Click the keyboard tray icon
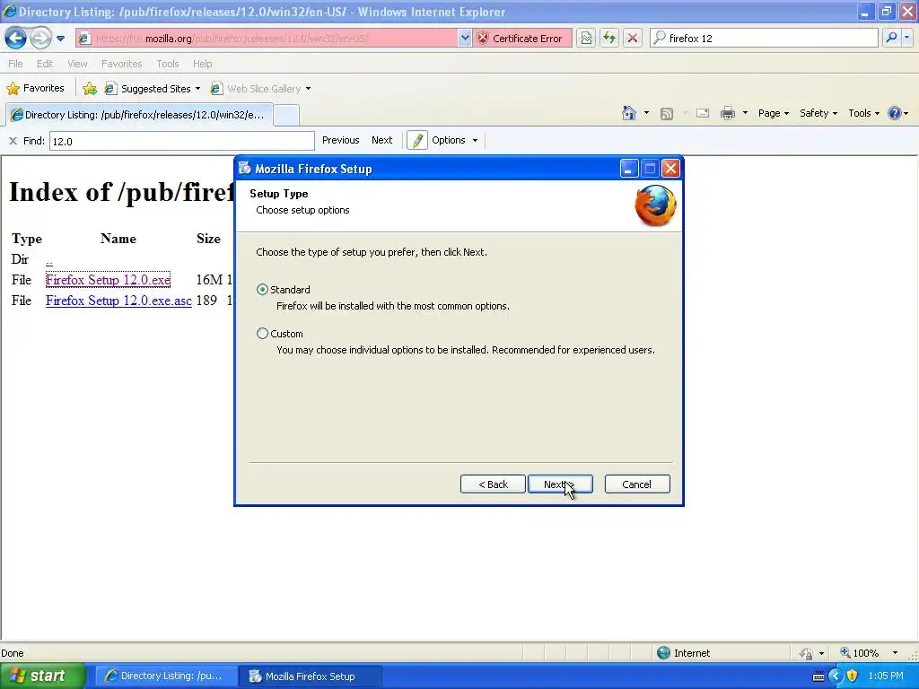This screenshot has width=919, height=689. [x=818, y=676]
